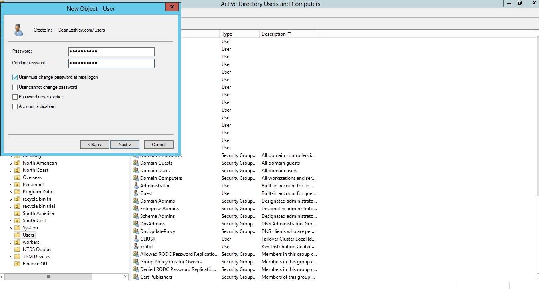The image size is (539, 289).
Task: Click the tree pane horizontal scrollbar
Action: (x=49, y=277)
